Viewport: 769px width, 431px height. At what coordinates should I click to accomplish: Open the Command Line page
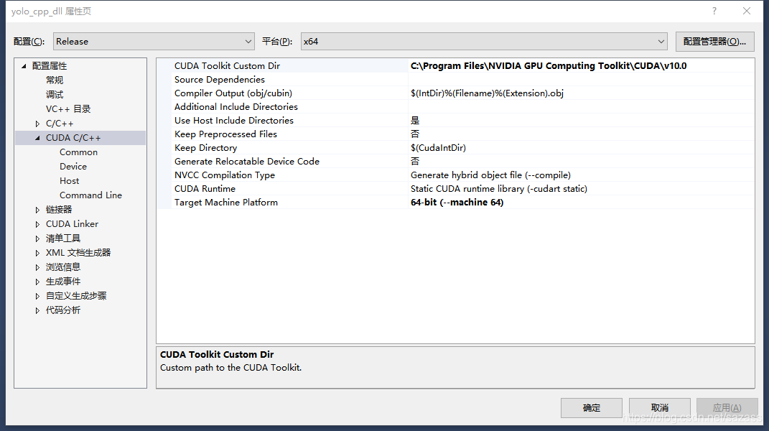pyautogui.click(x=90, y=195)
